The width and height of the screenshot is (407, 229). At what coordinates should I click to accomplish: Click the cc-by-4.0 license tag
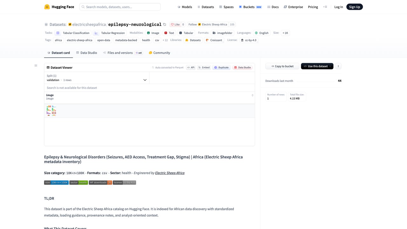pos(249,40)
